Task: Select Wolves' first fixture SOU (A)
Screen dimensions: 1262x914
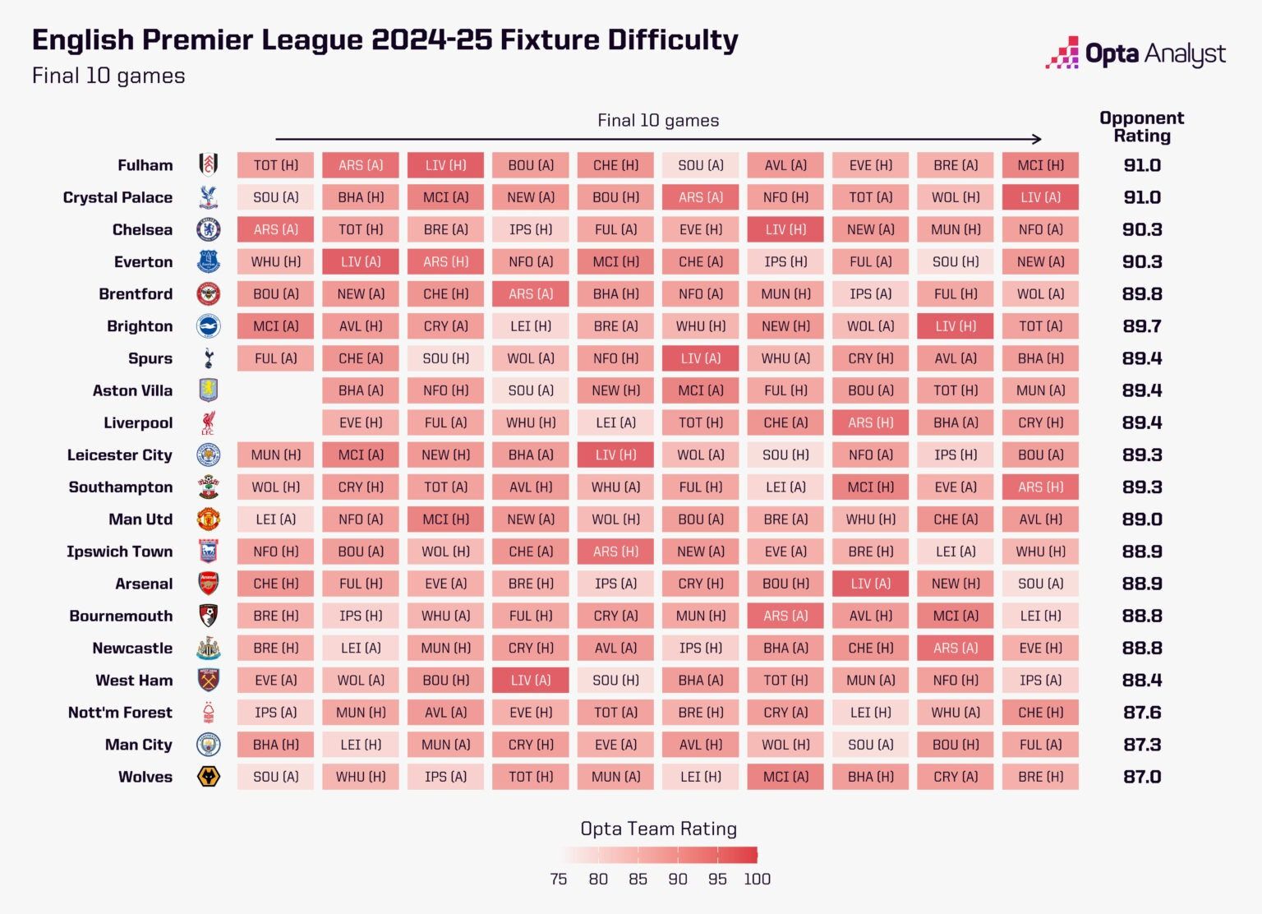Action: 276,777
